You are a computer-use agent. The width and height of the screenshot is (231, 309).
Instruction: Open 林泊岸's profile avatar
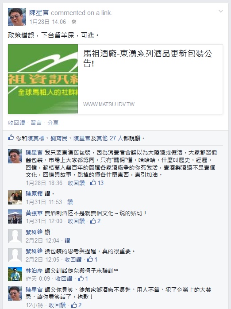click(x=15, y=274)
